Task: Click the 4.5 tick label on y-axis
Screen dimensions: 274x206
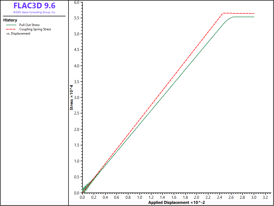Action: point(77,50)
